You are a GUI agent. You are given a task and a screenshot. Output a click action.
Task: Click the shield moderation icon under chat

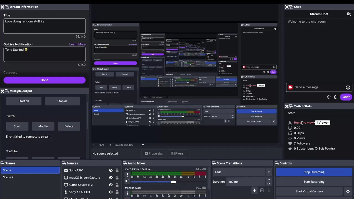(329, 97)
